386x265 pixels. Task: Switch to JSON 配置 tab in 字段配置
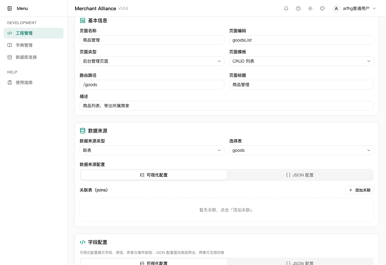[300, 263]
